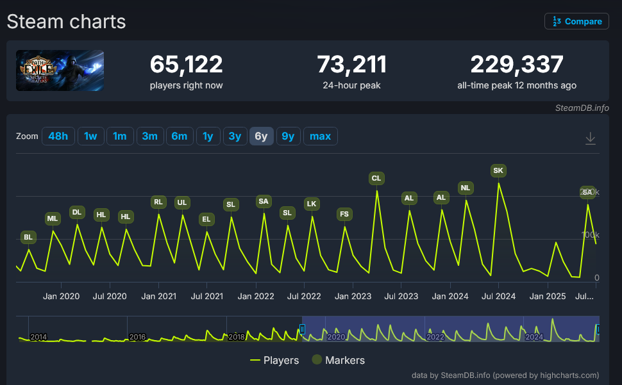The height and width of the screenshot is (385, 622).
Task: Click the FS marker
Action: (344, 215)
